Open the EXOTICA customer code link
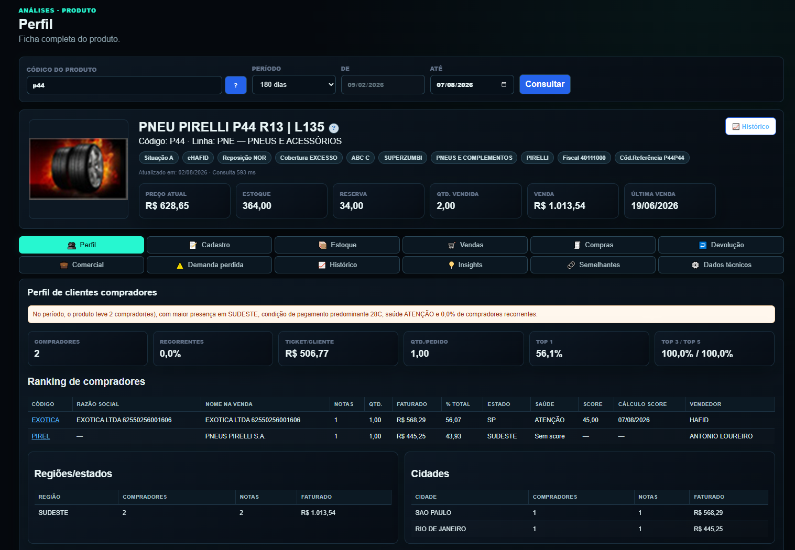Viewport: 795px width, 550px height. (x=46, y=420)
